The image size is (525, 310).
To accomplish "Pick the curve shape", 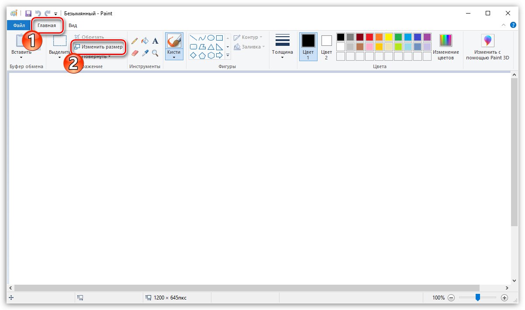I will point(202,38).
